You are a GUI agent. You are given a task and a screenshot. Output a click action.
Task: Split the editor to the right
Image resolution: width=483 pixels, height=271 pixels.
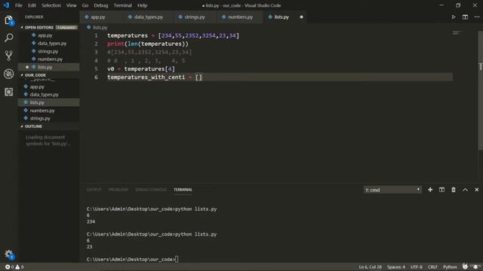(x=465, y=17)
